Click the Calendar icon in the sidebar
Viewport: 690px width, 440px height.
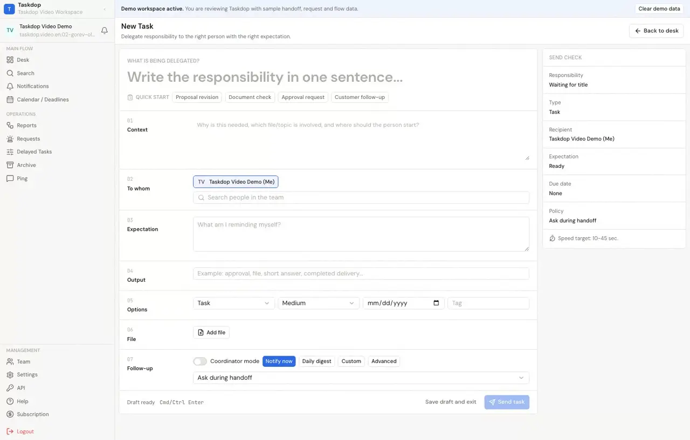pyautogui.click(x=10, y=100)
